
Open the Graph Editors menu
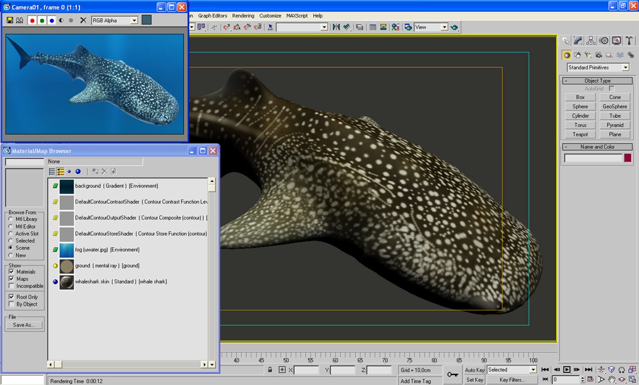[x=212, y=16]
